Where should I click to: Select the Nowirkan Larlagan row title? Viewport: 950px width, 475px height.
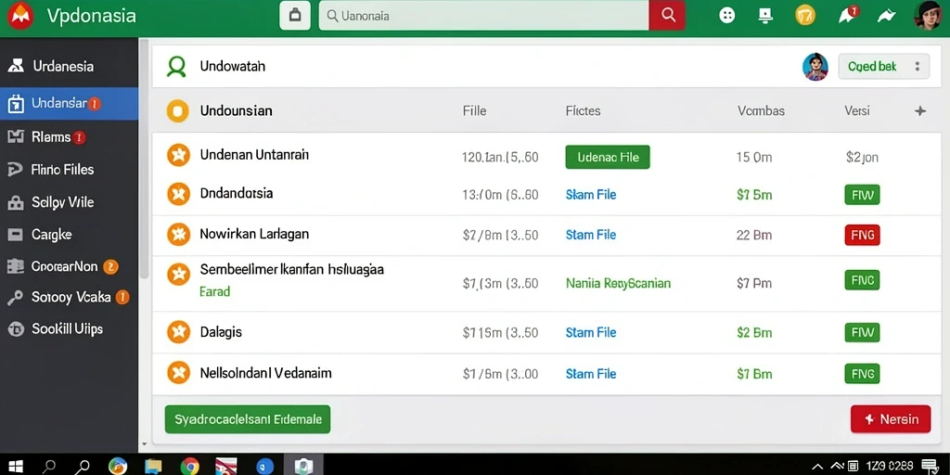pos(254,233)
